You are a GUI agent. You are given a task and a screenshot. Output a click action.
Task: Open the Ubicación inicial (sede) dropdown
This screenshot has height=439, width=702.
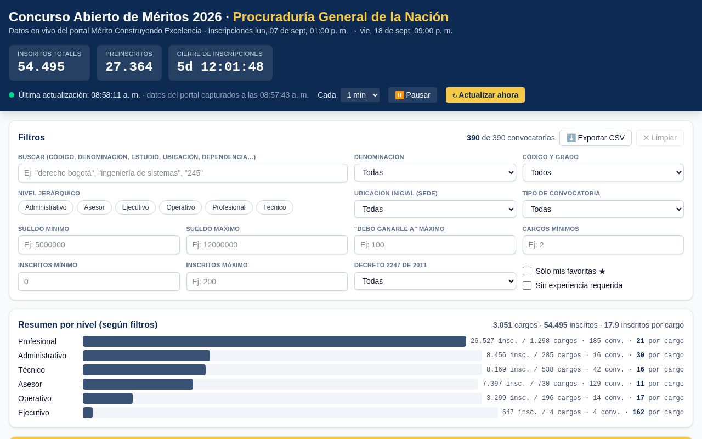[435, 209]
